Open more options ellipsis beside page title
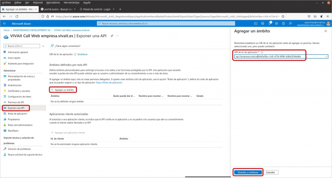332x178 pixels. [118, 36]
